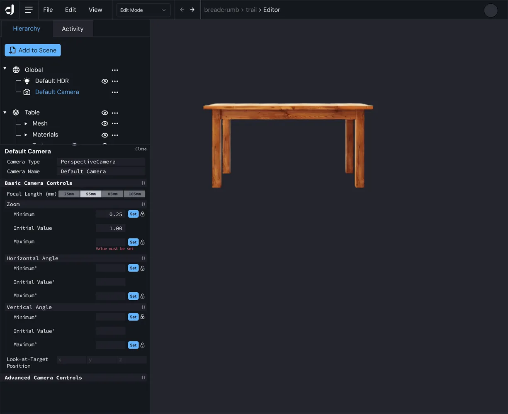
Task: Select the 85mm focal length option
Action: (x=113, y=194)
